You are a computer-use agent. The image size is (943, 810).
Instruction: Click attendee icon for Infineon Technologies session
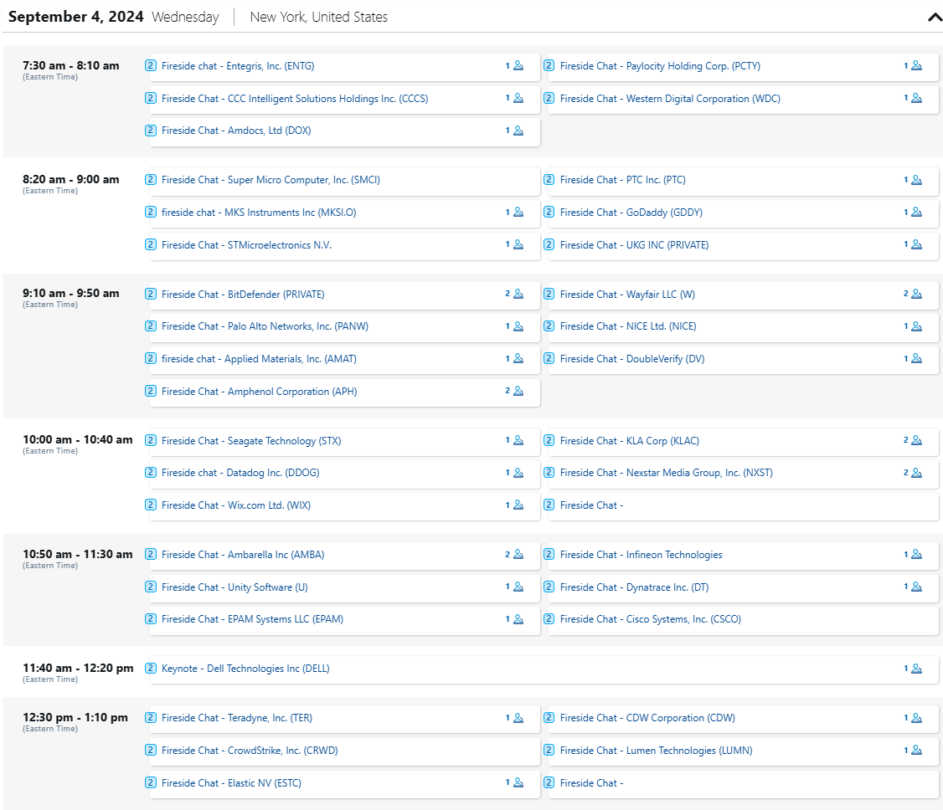[916, 555]
